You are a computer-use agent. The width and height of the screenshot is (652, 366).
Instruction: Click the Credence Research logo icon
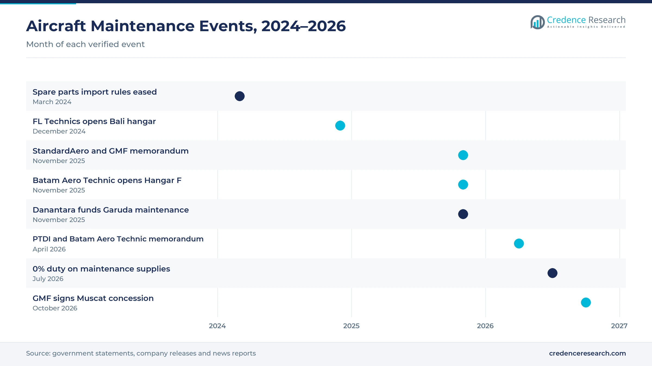click(x=537, y=22)
